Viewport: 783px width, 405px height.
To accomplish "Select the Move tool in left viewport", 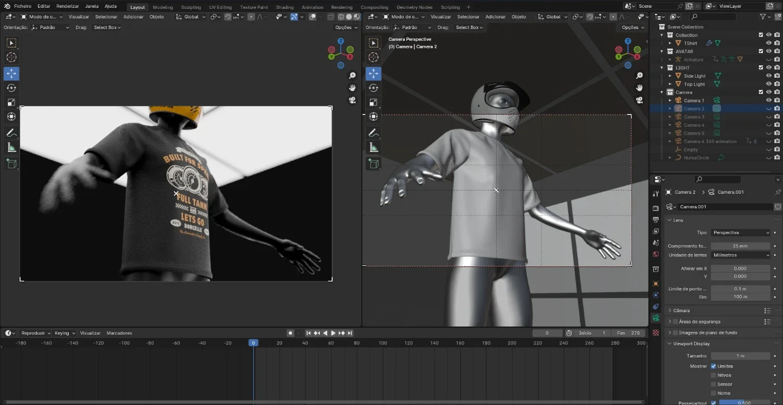I will click(x=11, y=73).
